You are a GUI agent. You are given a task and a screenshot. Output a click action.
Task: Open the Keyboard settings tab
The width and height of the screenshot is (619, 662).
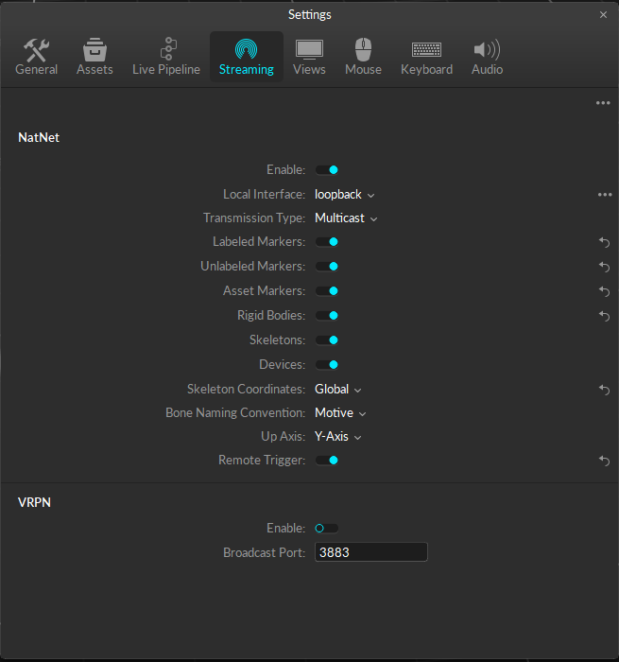[426, 57]
